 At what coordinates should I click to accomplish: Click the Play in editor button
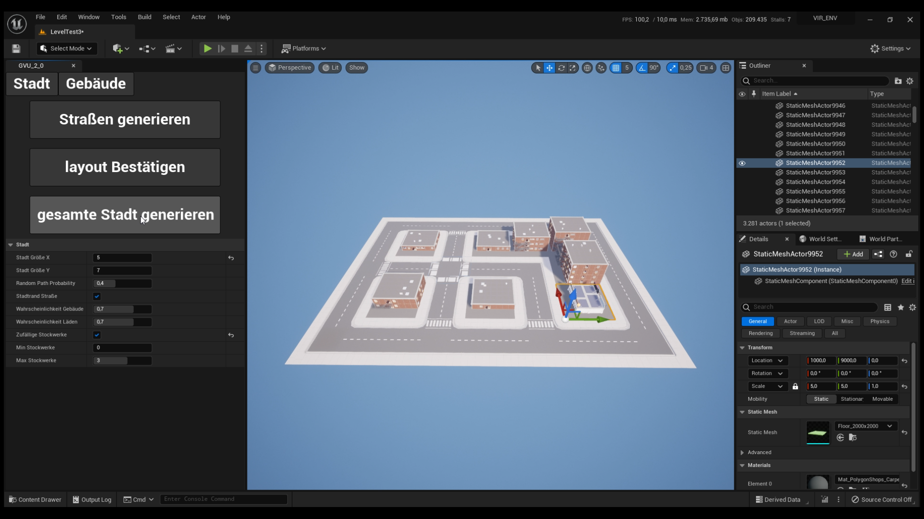[207, 49]
